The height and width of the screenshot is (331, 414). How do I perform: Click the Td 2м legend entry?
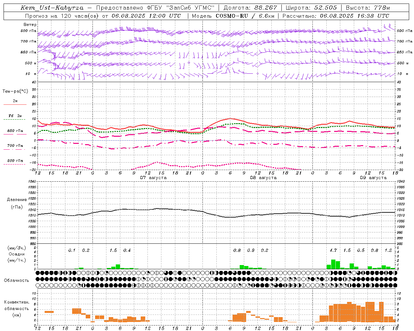tap(15, 116)
